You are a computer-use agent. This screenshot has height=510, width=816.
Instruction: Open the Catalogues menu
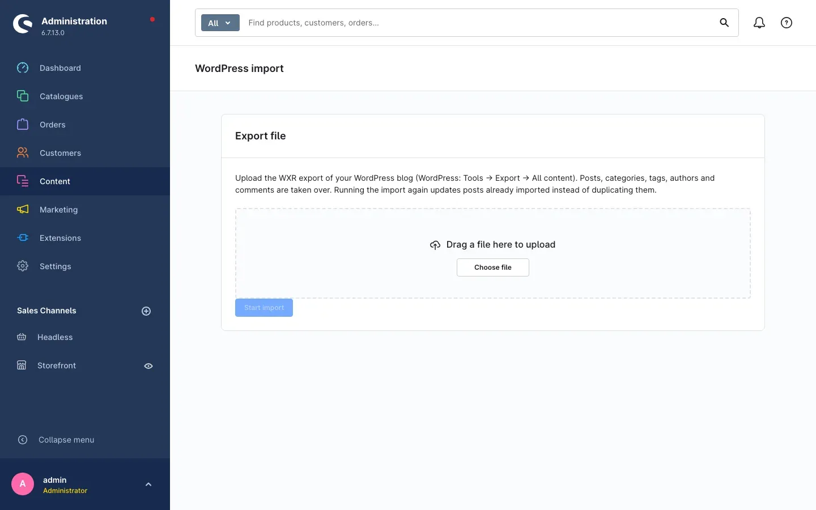85,96
